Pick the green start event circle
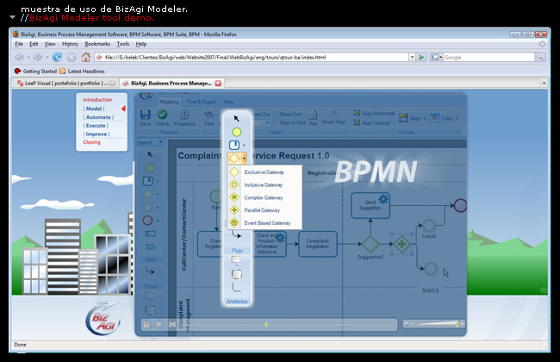Viewport: 560px width, 362px height. (x=236, y=132)
